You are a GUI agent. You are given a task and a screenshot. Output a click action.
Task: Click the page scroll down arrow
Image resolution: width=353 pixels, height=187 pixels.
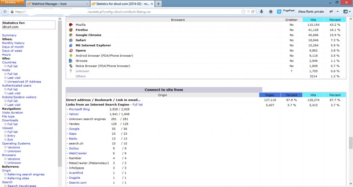[351, 184]
